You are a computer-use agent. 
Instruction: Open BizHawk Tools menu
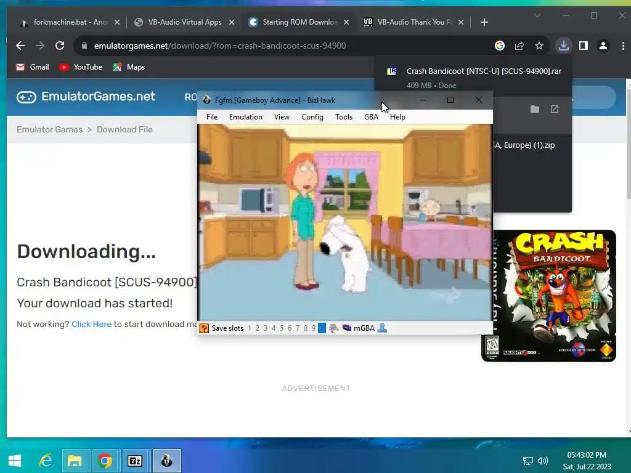coord(344,117)
